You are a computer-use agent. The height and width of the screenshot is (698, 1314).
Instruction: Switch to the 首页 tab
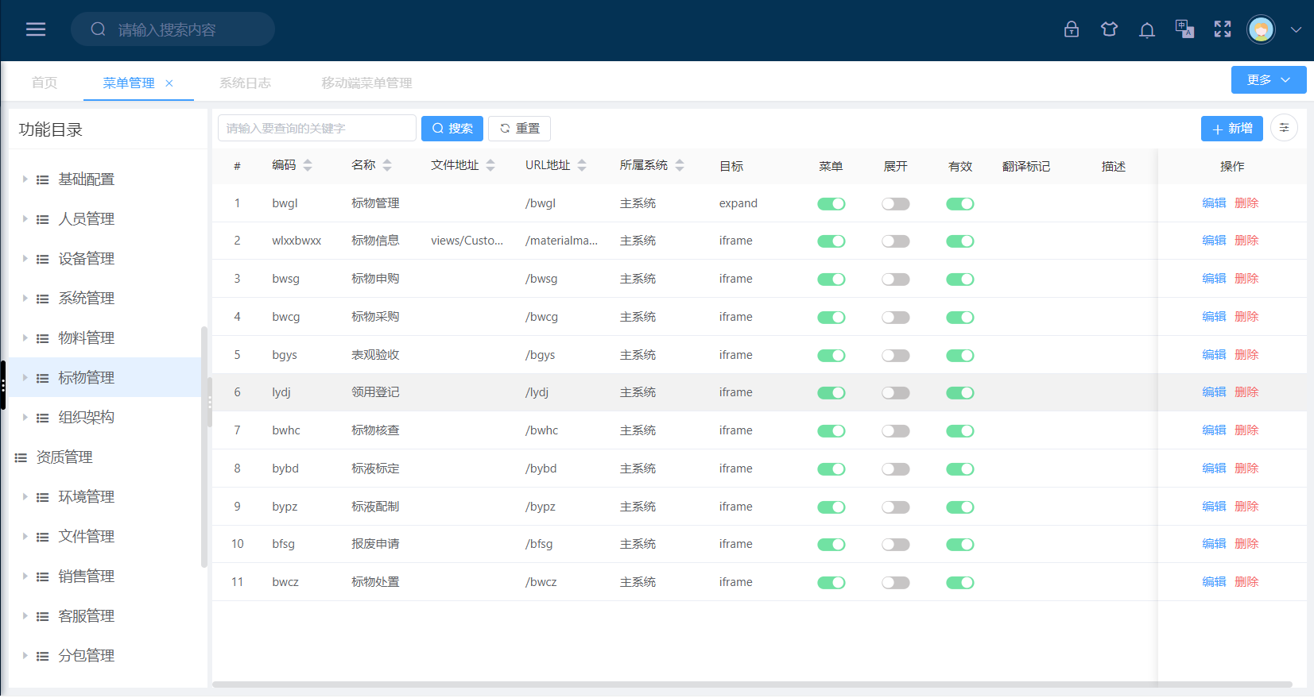[x=45, y=83]
